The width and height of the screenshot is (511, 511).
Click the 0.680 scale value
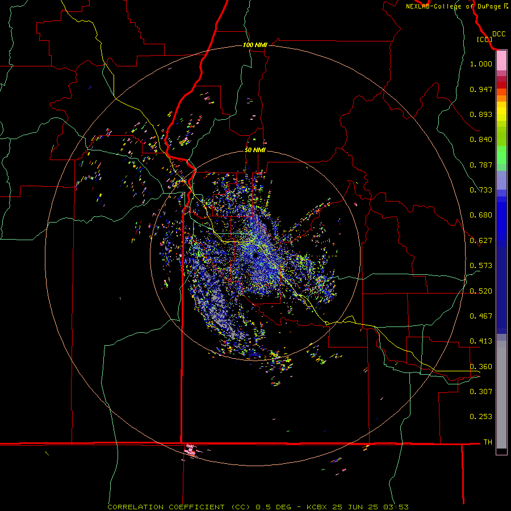[481, 215]
